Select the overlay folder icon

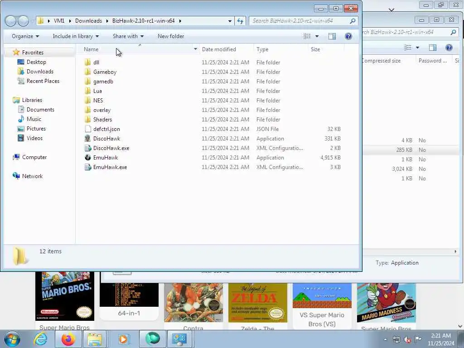87,110
